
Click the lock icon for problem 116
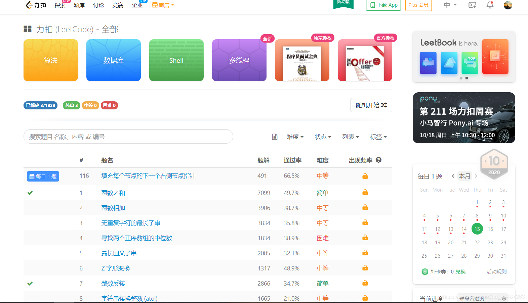pos(365,176)
